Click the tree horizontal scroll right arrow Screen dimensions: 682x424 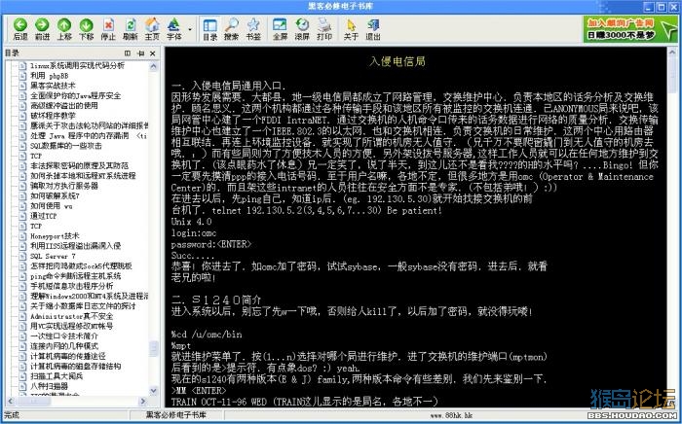click(143, 401)
